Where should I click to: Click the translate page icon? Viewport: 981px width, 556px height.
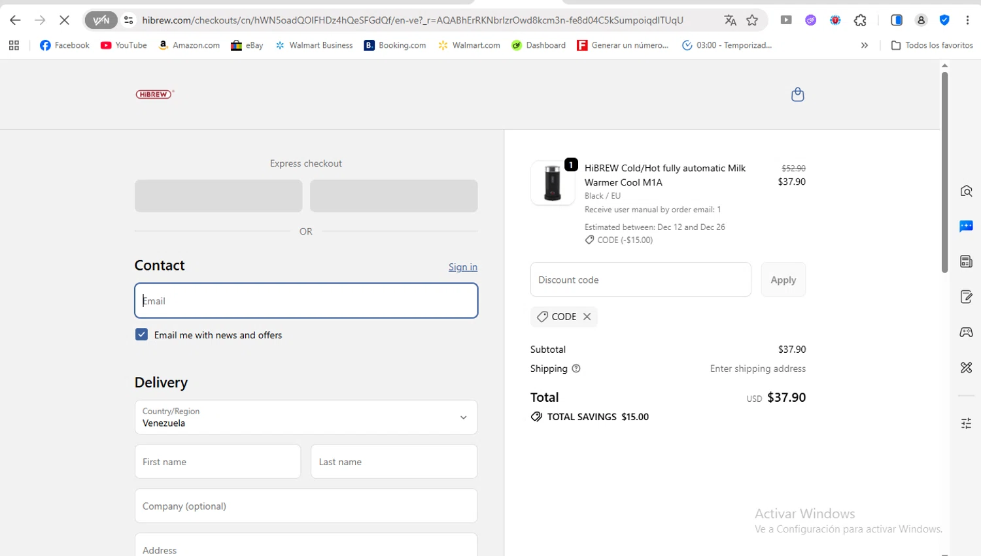coord(730,20)
